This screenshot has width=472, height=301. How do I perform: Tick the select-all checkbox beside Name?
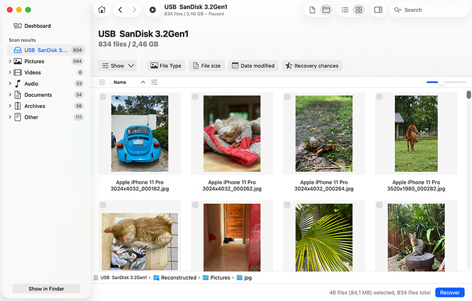(x=102, y=83)
